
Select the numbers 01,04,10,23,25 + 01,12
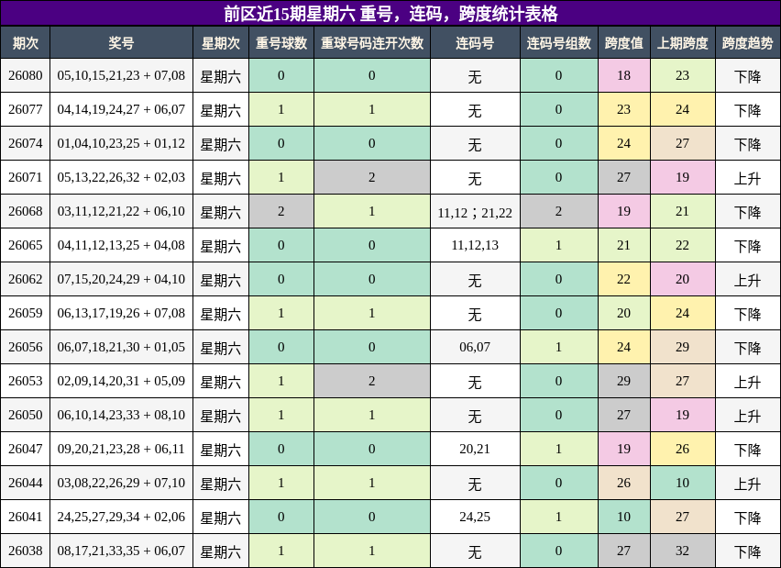(x=121, y=143)
